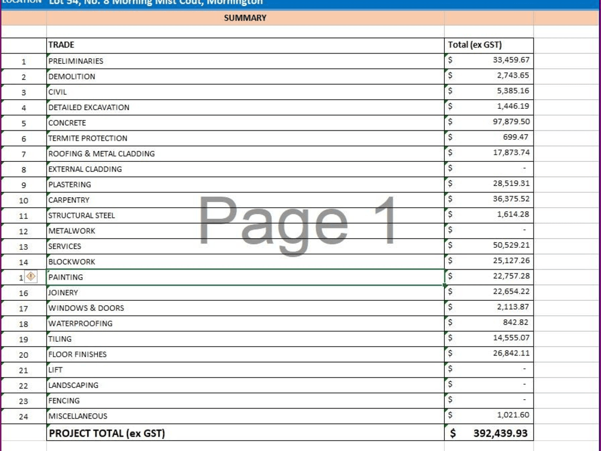Select the DEMOLITION trade cell
The width and height of the screenshot is (601, 451).
[x=245, y=77]
